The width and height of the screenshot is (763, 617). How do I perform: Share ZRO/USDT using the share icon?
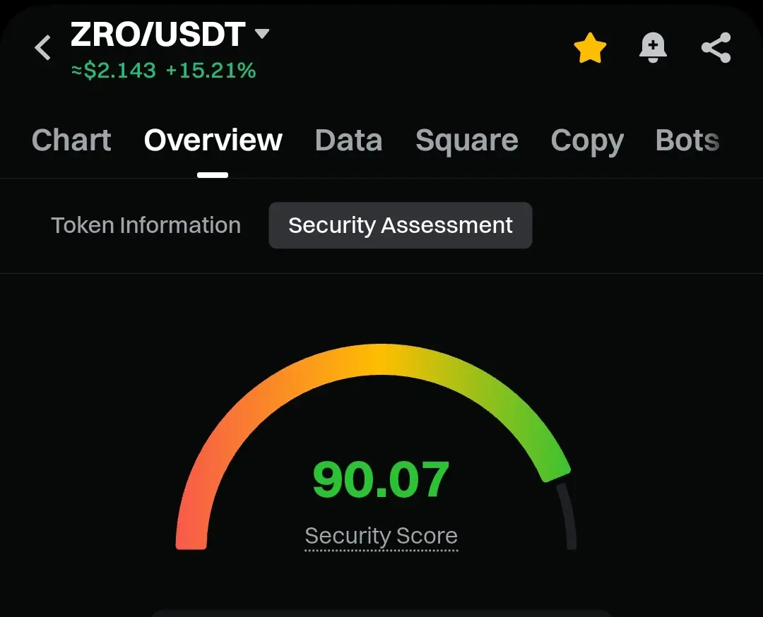coord(716,47)
